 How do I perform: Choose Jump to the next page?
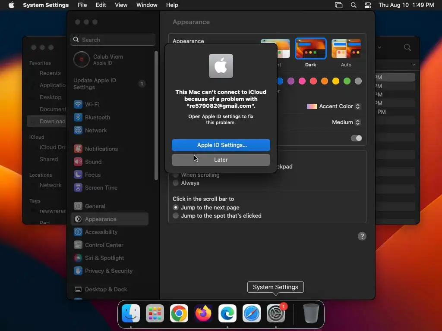[176, 207]
